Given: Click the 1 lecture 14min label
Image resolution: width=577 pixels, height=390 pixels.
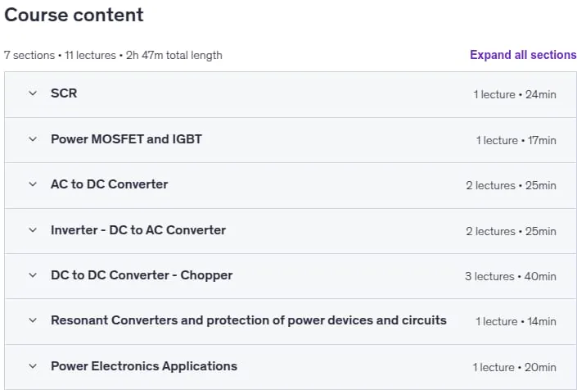Looking at the screenshot, I should (x=516, y=321).
